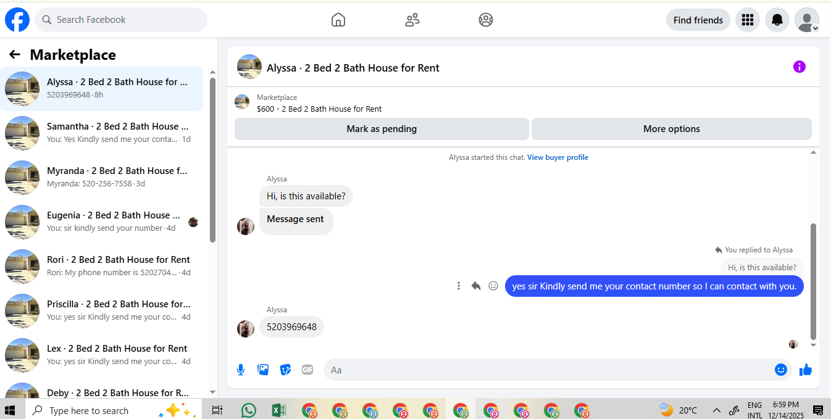
Task: Click the quoted 'Hi, is this available?' reply preview
Action: [762, 268]
